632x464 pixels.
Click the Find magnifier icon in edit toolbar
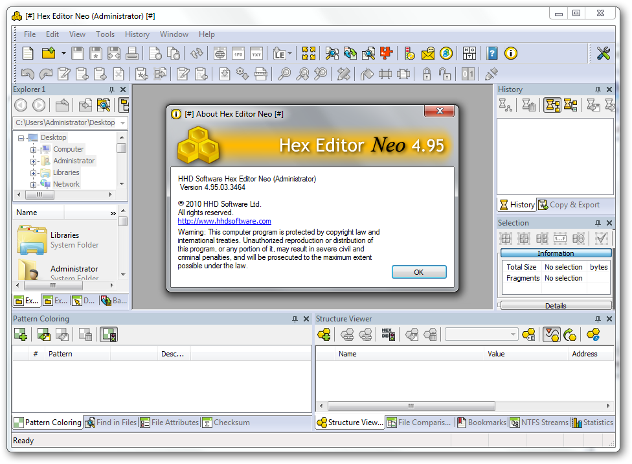[x=284, y=74]
